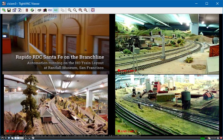Toggle the Ctrl key button
The height and width of the screenshot is (140, 223).
point(50,10)
